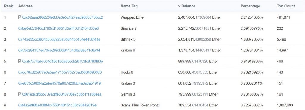Click balance 2,275,742.36071851 Ether

pyautogui.click(x=199, y=28)
